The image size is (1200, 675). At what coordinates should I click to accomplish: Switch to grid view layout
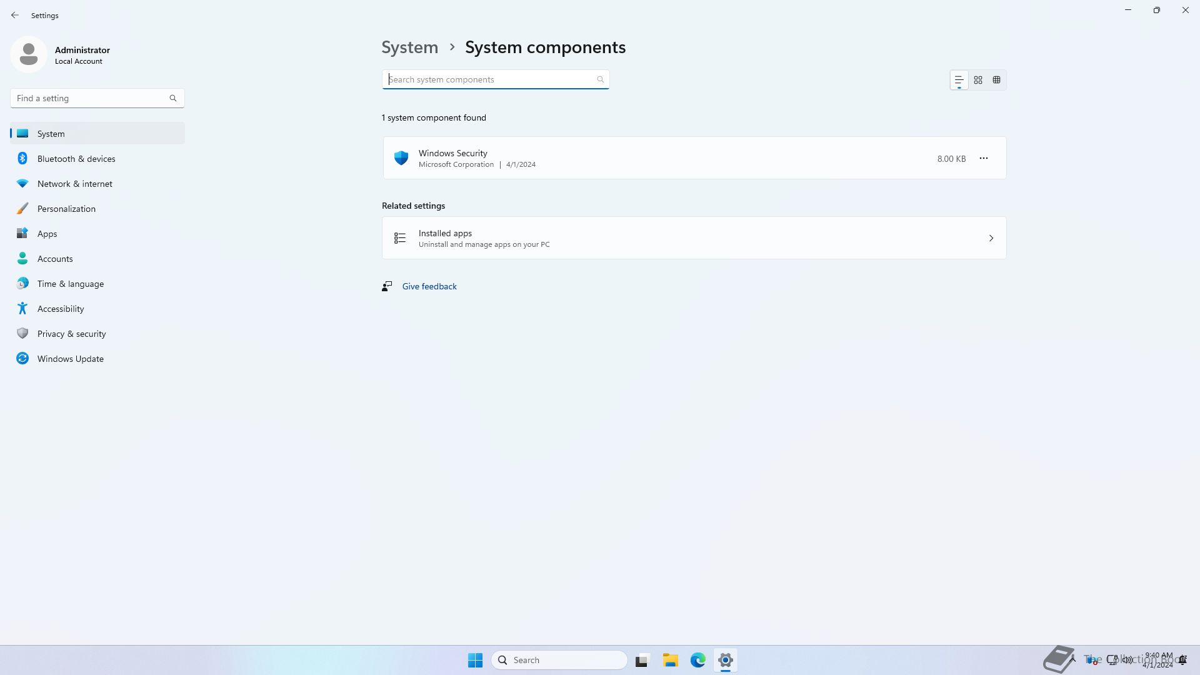(x=978, y=80)
